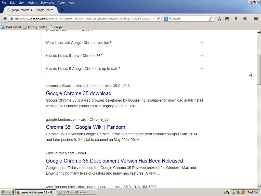Screen dimensions: 261x196
Task: Open the View menu
Action: [21, 3]
